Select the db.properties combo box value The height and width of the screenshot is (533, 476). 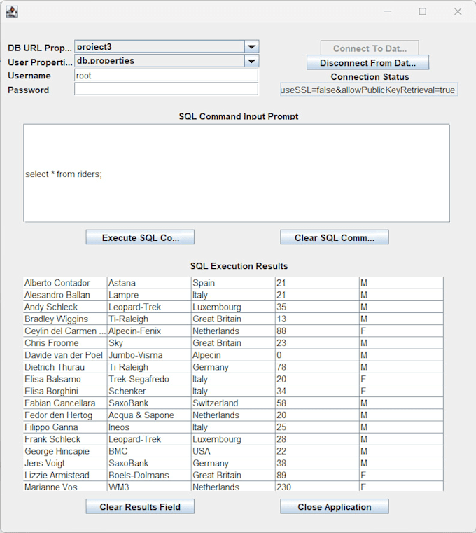pyautogui.click(x=160, y=61)
